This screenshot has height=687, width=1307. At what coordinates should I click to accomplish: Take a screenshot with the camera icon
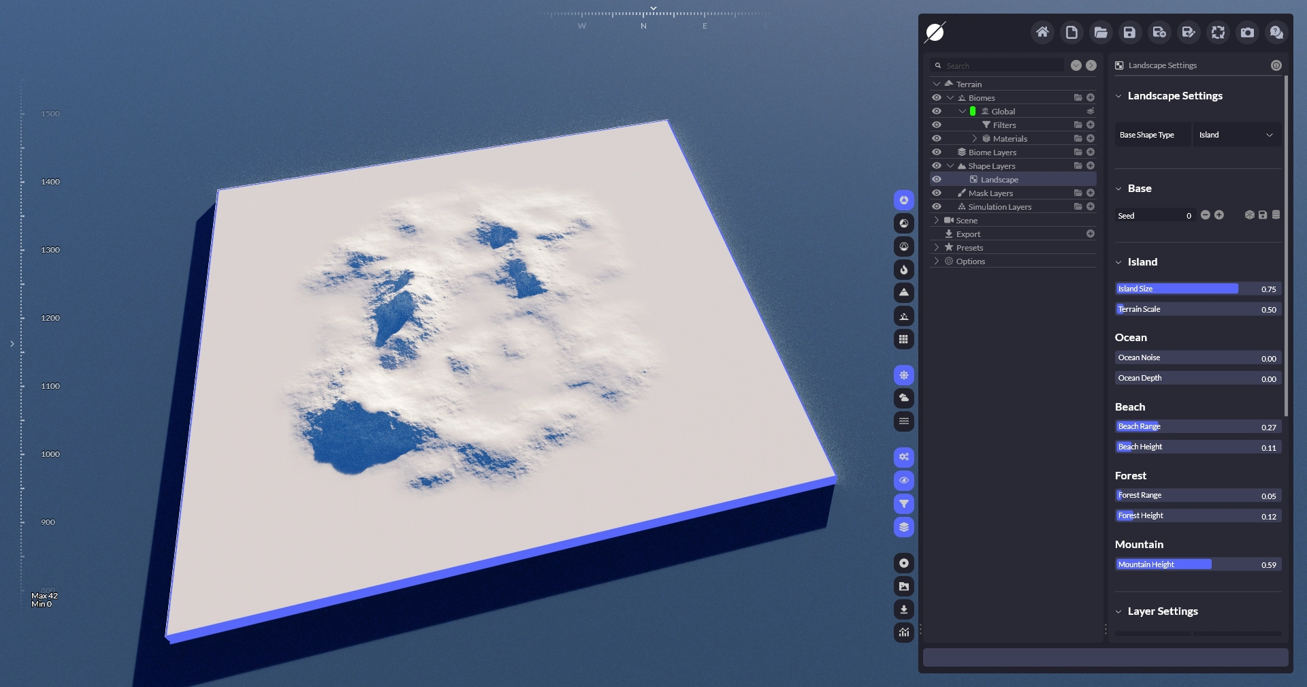(x=1247, y=32)
